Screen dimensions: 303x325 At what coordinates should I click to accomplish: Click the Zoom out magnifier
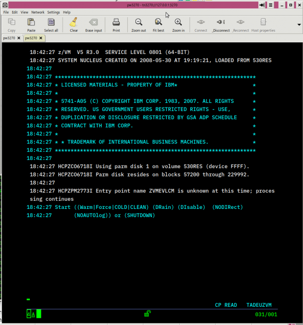(x=138, y=25)
